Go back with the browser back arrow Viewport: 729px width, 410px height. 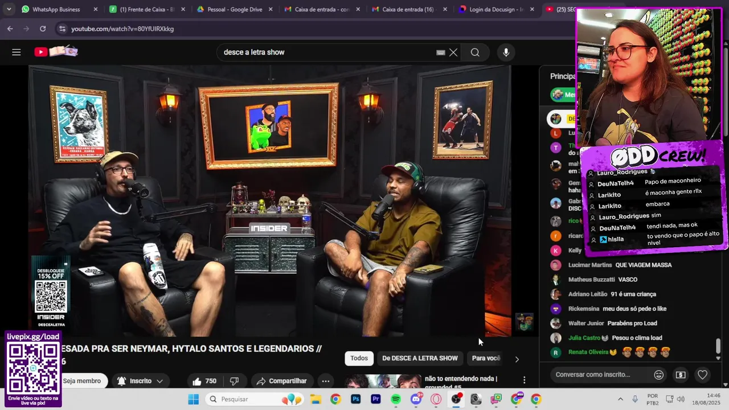[x=10, y=28]
